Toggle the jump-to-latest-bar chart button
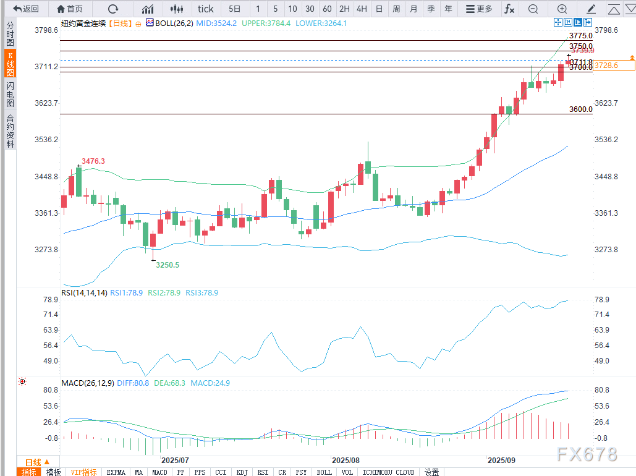The width and height of the screenshot is (636, 476). [x=577, y=23]
